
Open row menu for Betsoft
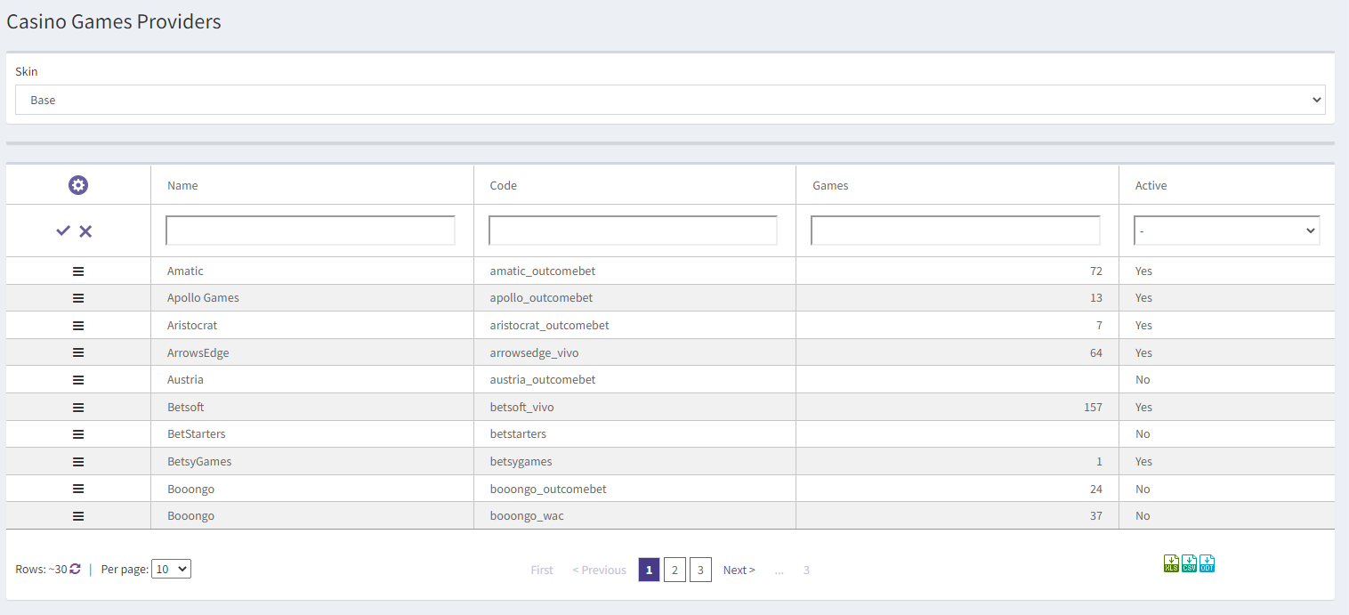click(78, 407)
